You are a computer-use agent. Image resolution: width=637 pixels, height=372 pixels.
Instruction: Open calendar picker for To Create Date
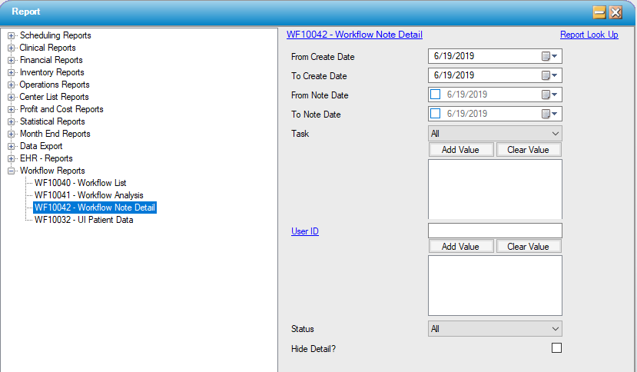point(549,75)
